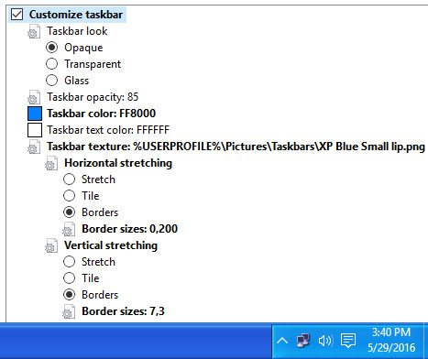Open the Action Center notification icon
The image size is (428, 359).
click(348, 341)
